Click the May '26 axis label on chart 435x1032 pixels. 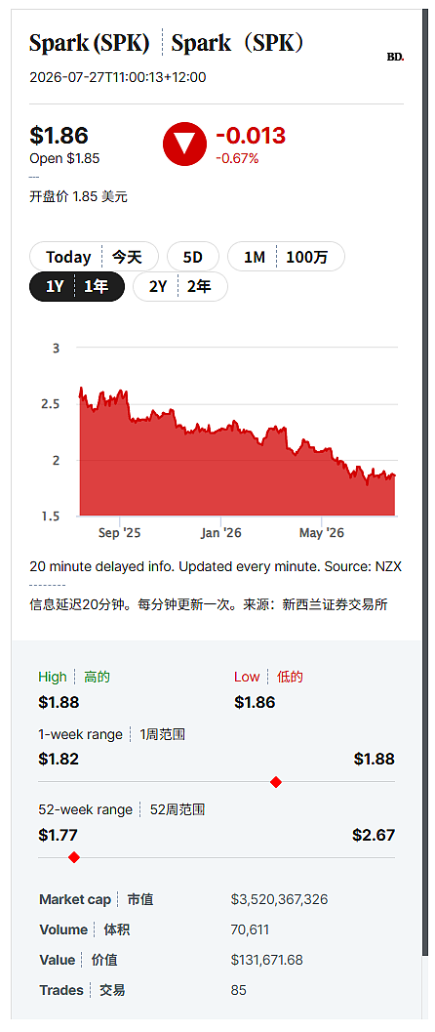[x=321, y=532]
